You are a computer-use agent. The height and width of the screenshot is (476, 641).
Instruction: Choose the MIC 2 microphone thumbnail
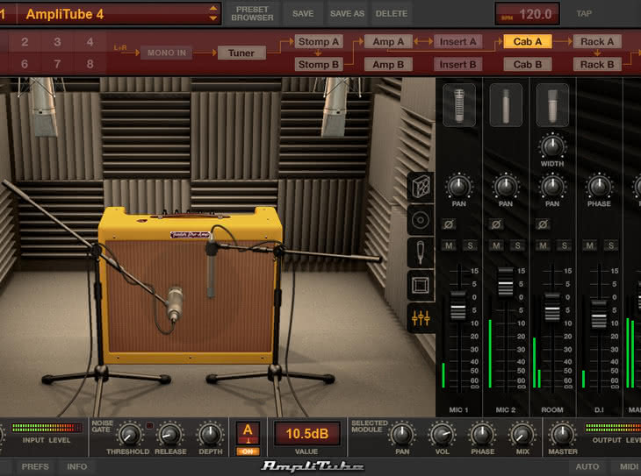click(506, 105)
